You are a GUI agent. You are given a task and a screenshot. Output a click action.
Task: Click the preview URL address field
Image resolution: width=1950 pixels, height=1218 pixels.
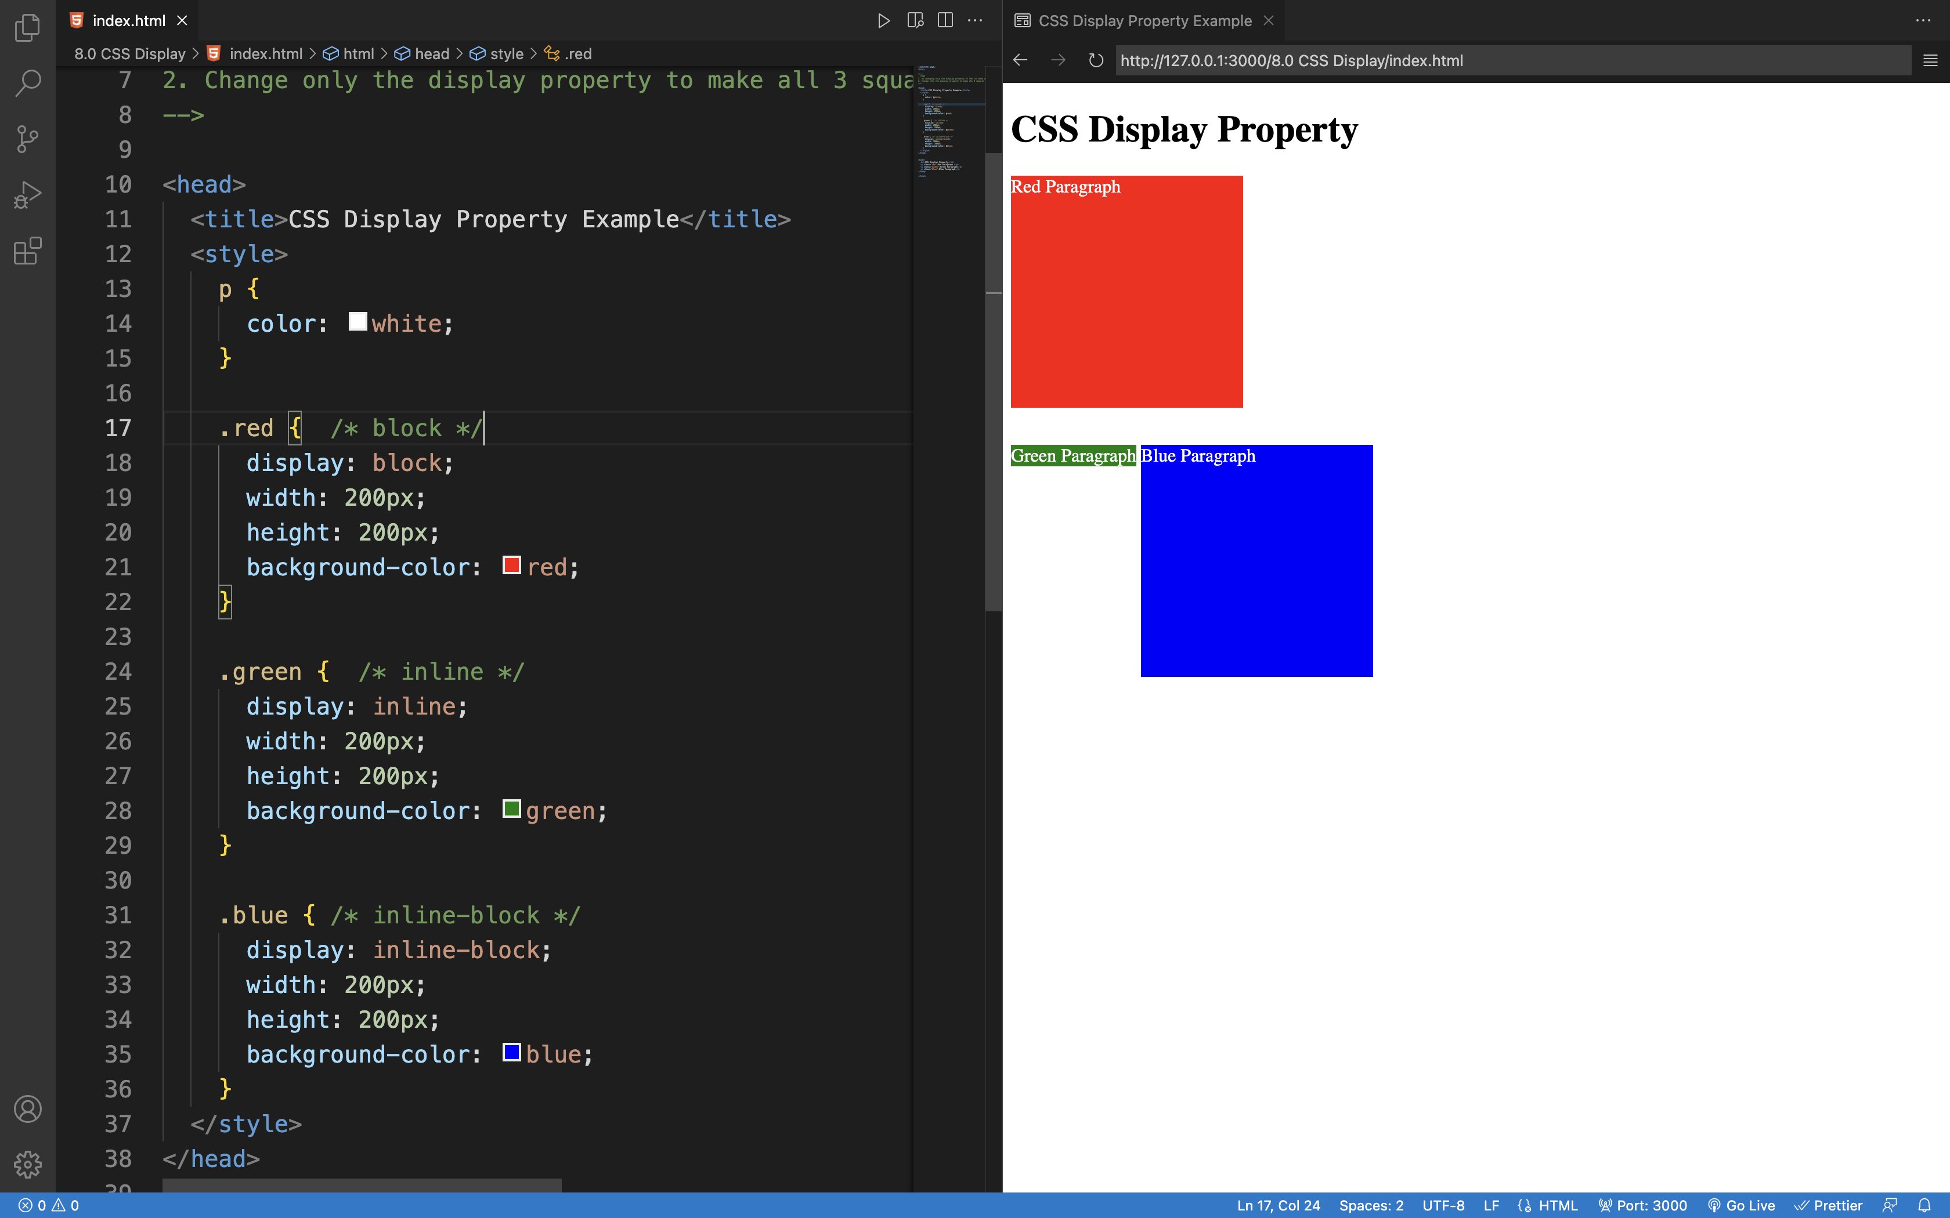click(1511, 60)
